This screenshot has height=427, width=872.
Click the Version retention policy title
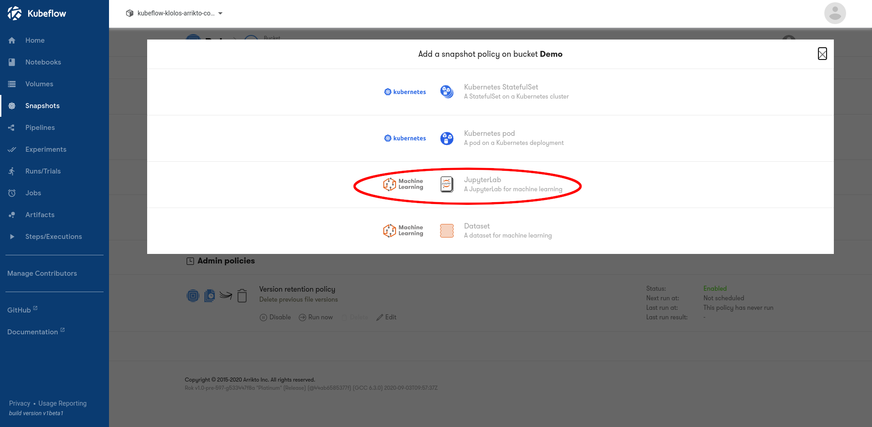(297, 289)
